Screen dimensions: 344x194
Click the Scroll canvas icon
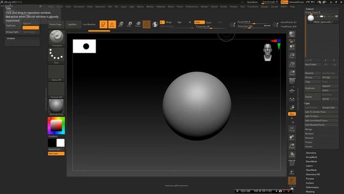pos(292,47)
